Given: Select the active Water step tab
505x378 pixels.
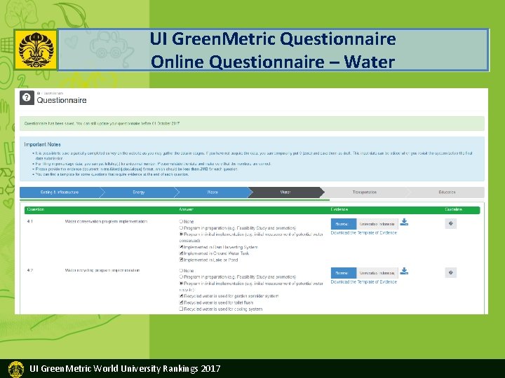Looking at the screenshot, I should 285,192.
